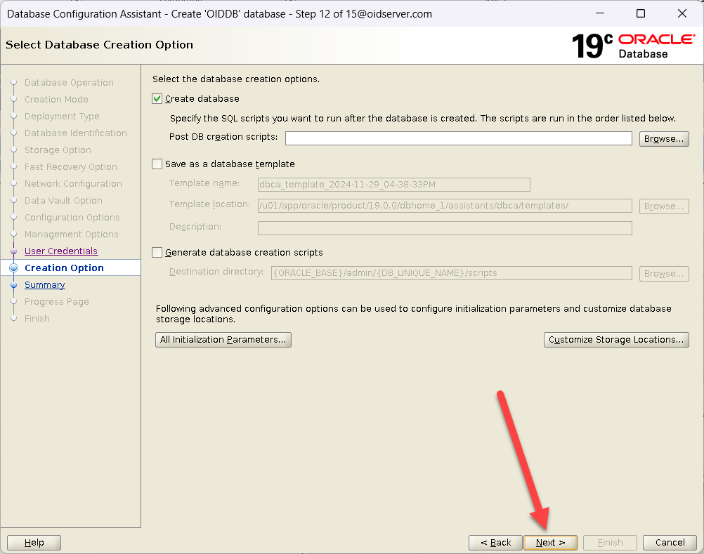Screen dimensions: 704x554
Task: Cancel the database configuration wizard
Action: coord(670,543)
